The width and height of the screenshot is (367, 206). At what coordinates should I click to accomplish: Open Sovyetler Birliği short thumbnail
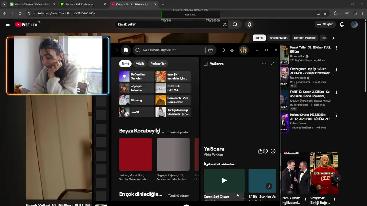[324, 173]
